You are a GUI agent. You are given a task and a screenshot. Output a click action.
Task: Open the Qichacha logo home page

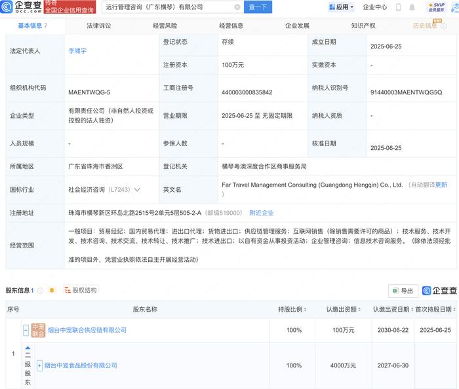[x=21, y=7]
